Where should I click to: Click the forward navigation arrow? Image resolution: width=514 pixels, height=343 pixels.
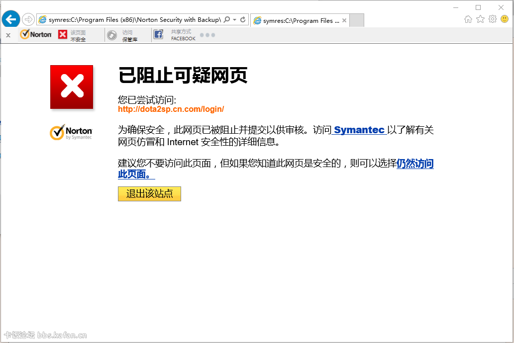pos(28,20)
